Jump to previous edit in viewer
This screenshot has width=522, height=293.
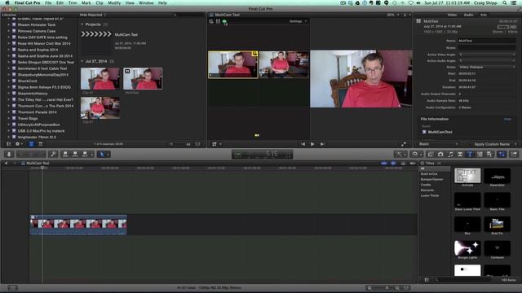click(x=303, y=144)
